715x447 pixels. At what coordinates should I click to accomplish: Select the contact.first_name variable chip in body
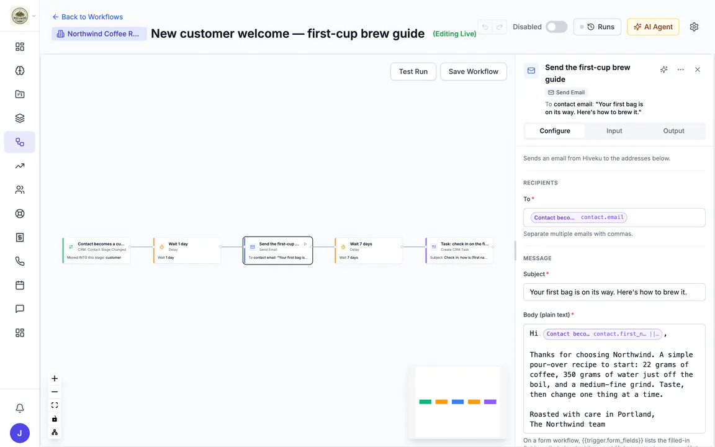[x=603, y=334]
